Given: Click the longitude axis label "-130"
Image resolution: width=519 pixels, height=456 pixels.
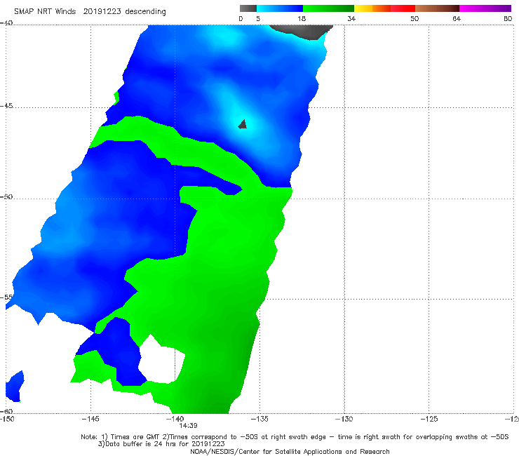Looking at the screenshot, I should click(x=344, y=420).
